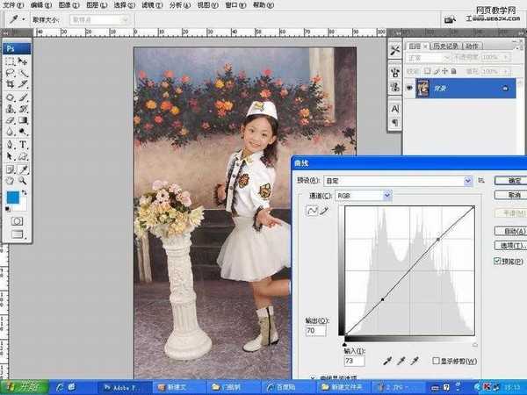Switch to the 历史记录 history tab
Screen dimensions: 527x395
[445, 46]
